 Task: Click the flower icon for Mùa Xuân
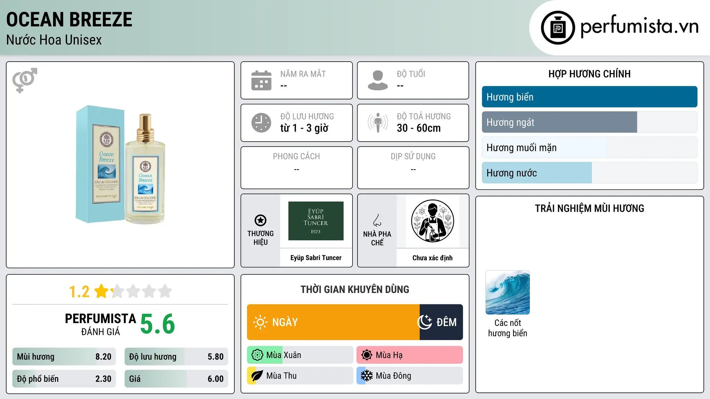pos(257,355)
